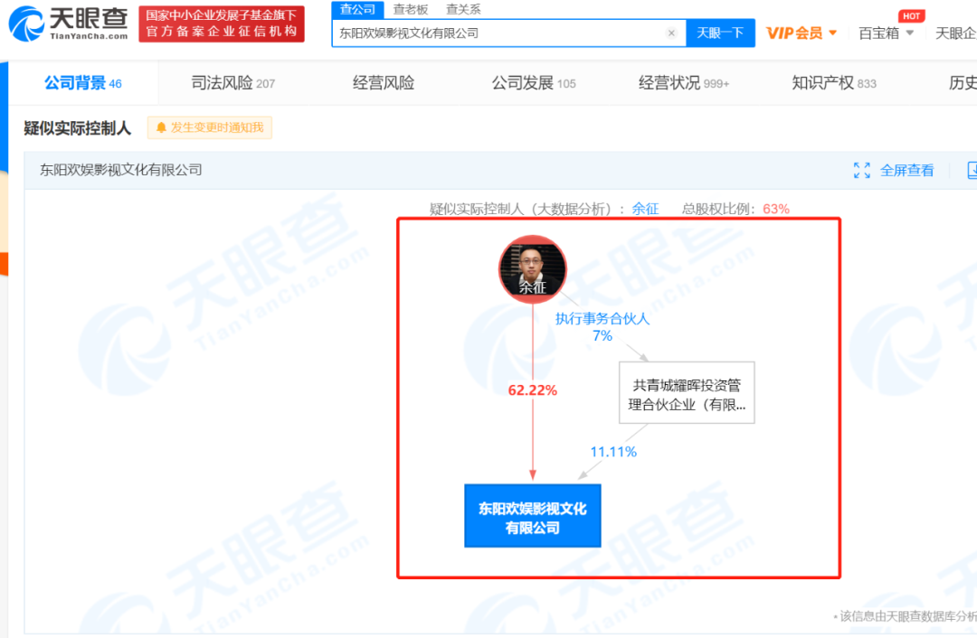Click the 62.22% red shareholding line
Image resolution: width=977 pixels, height=638 pixels.
click(533, 390)
